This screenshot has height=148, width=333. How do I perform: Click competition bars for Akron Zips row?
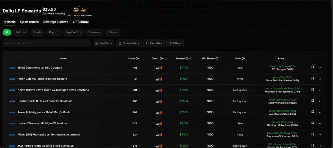(159, 79)
